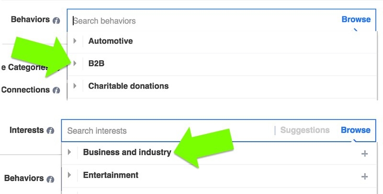
Task: Focus the Search behaviors input
Action: tap(205, 21)
